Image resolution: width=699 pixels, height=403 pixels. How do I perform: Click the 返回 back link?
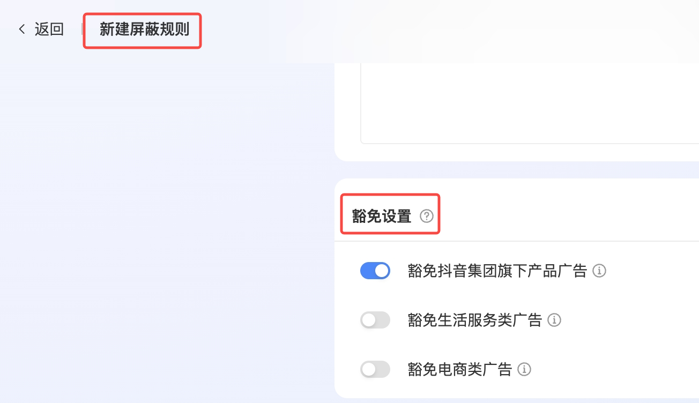49,29
